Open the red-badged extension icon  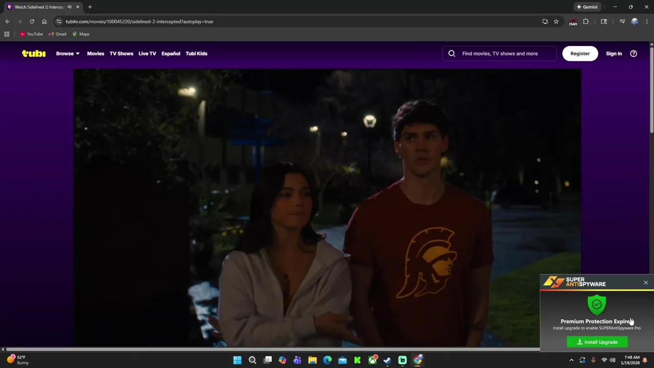pyautogui.click(x=573, y=22)
